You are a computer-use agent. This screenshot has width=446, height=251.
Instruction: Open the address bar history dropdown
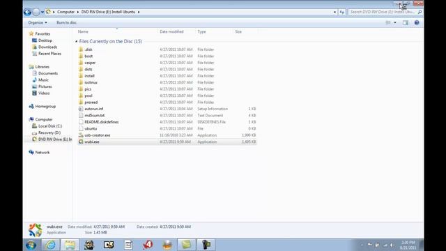[x=334, y=12]
